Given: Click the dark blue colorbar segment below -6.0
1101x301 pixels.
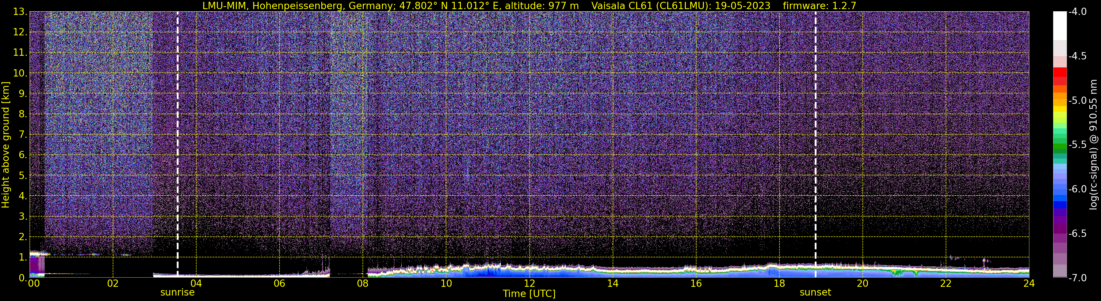Looking at the screenshot, I should click(1060, 205).
